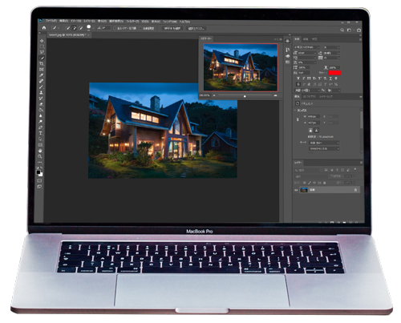Open the search icon at top right
The width and height of the screenshot is (401, 323).
click(342, 30)
